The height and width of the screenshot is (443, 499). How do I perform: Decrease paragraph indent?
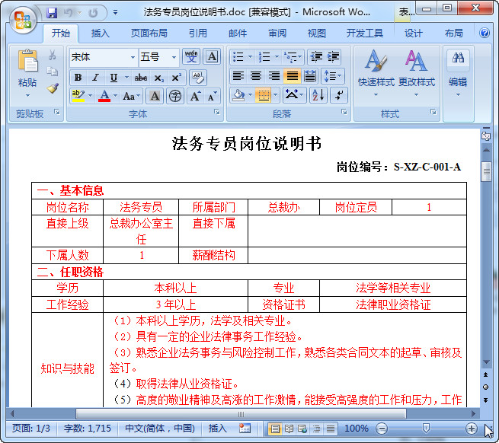point(316,57)
